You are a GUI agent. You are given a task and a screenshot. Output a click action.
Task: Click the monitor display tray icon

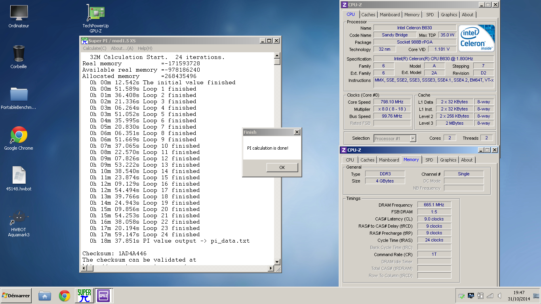(x=471, y=296)
